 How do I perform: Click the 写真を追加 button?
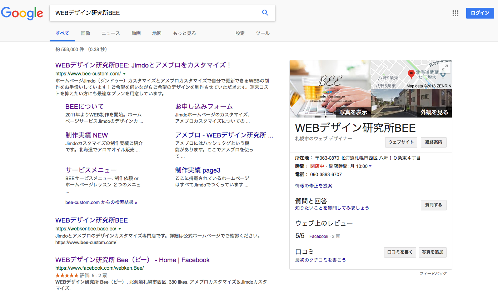pyautogui.click(x=433, y=252)
